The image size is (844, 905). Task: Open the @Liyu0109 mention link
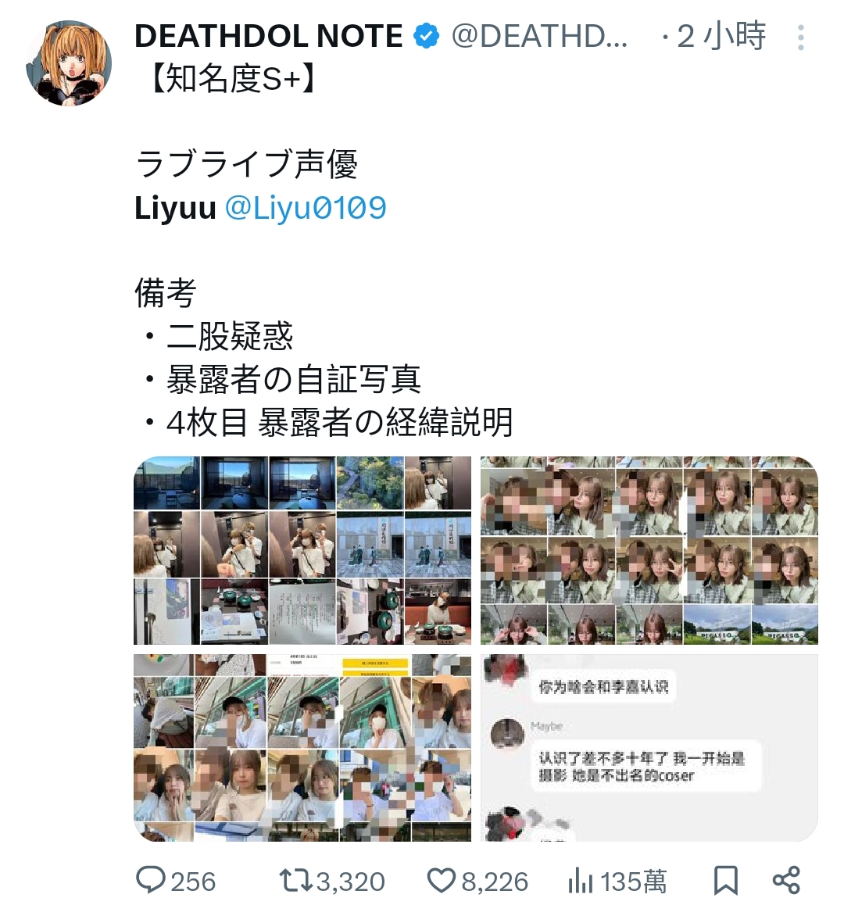[306, 208]
